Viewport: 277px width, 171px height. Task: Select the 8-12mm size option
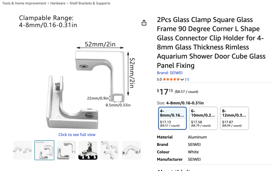tap(234, 118)
